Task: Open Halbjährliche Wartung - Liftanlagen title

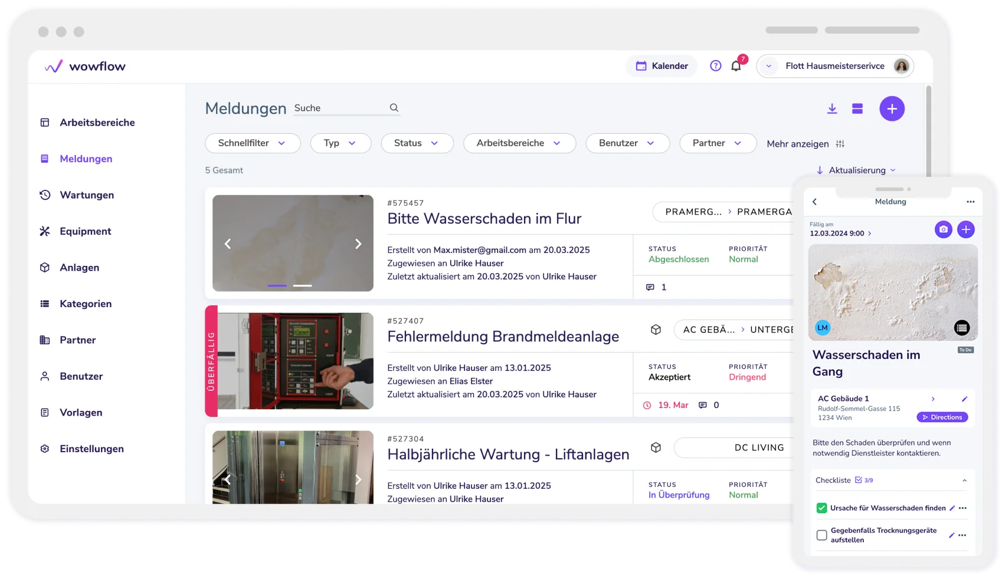Action: (x=508, y=455)
